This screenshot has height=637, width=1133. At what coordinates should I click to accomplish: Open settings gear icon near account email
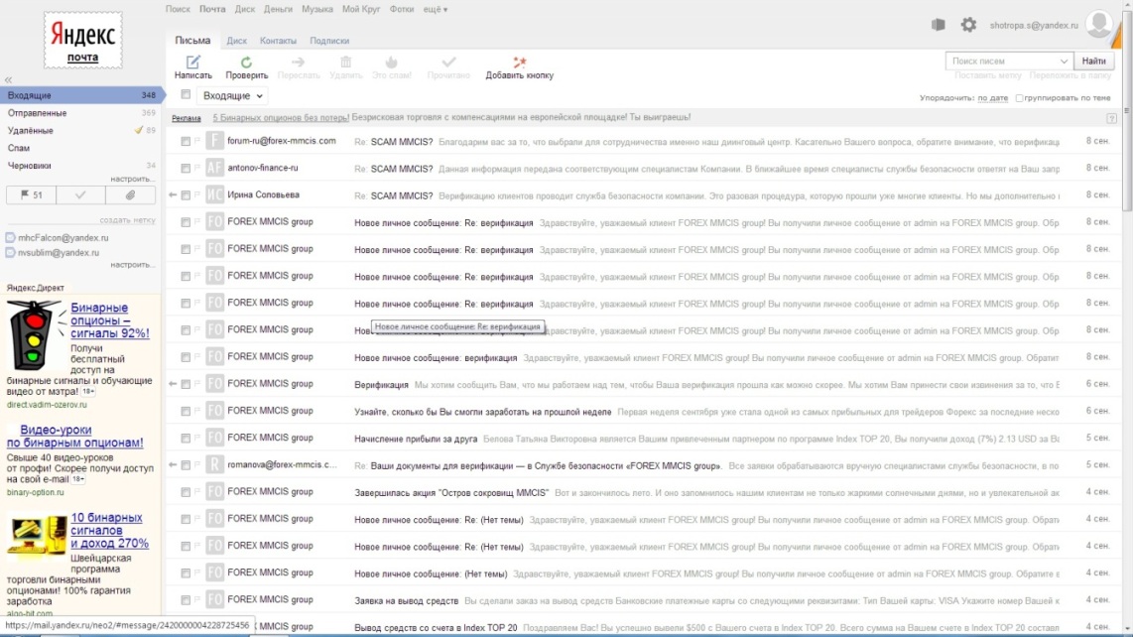coord(968,25)
